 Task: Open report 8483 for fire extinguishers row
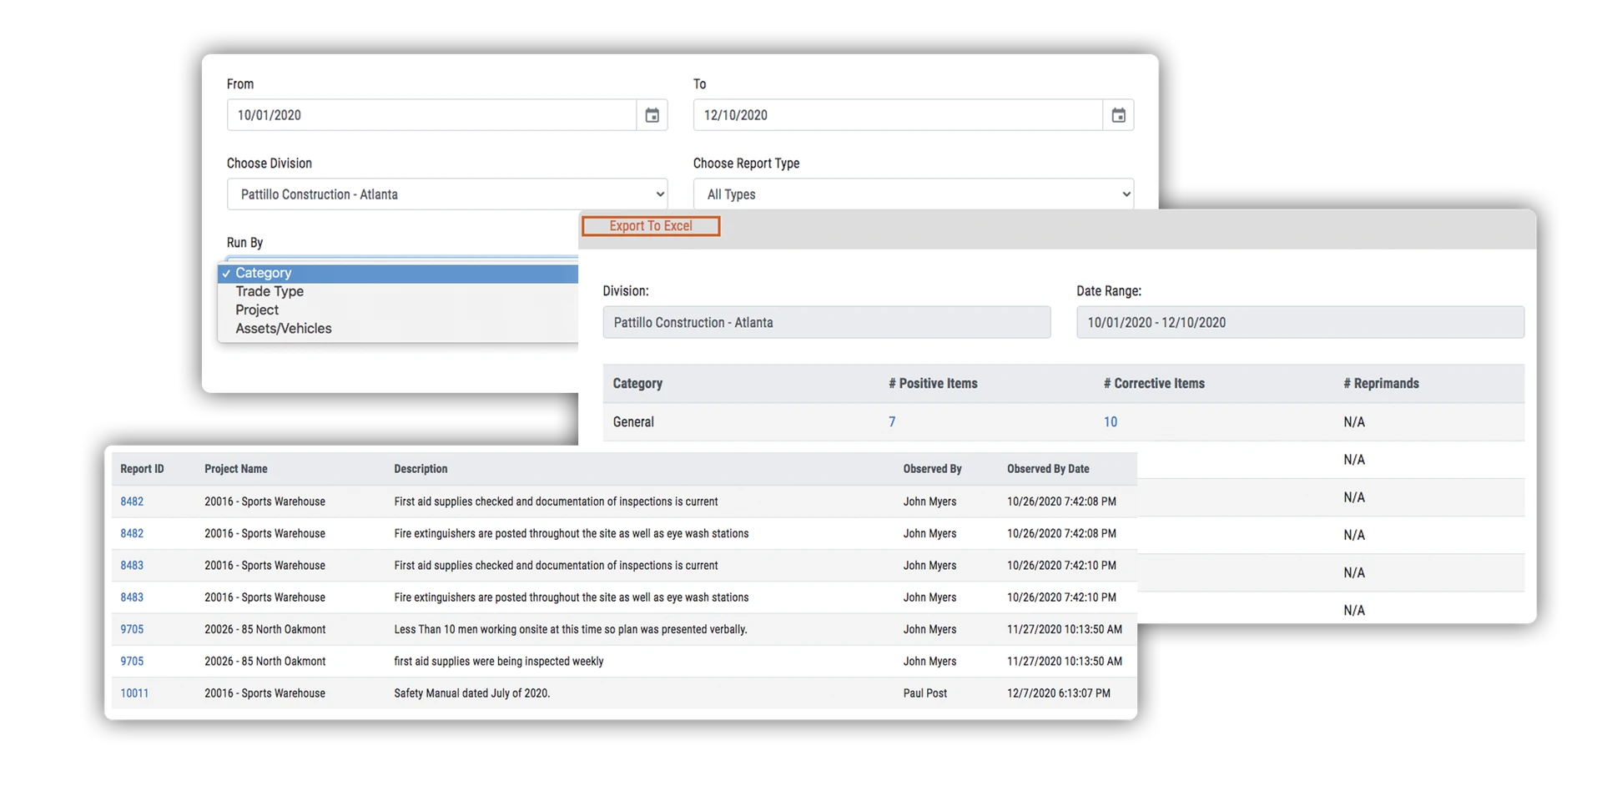[132, 597]
